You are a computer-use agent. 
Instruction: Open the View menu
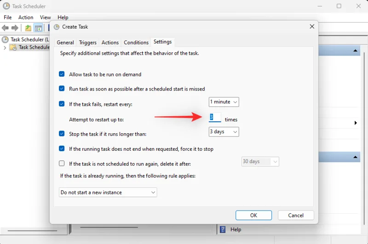click(45, 17)
